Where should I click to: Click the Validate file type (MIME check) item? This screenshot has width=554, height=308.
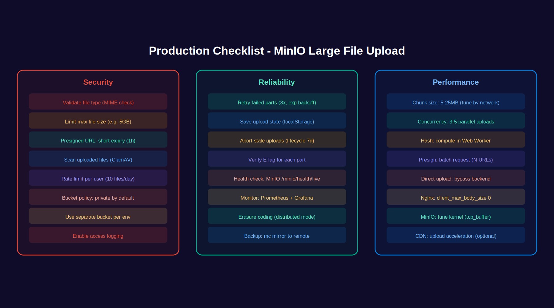tap(98, 102)
